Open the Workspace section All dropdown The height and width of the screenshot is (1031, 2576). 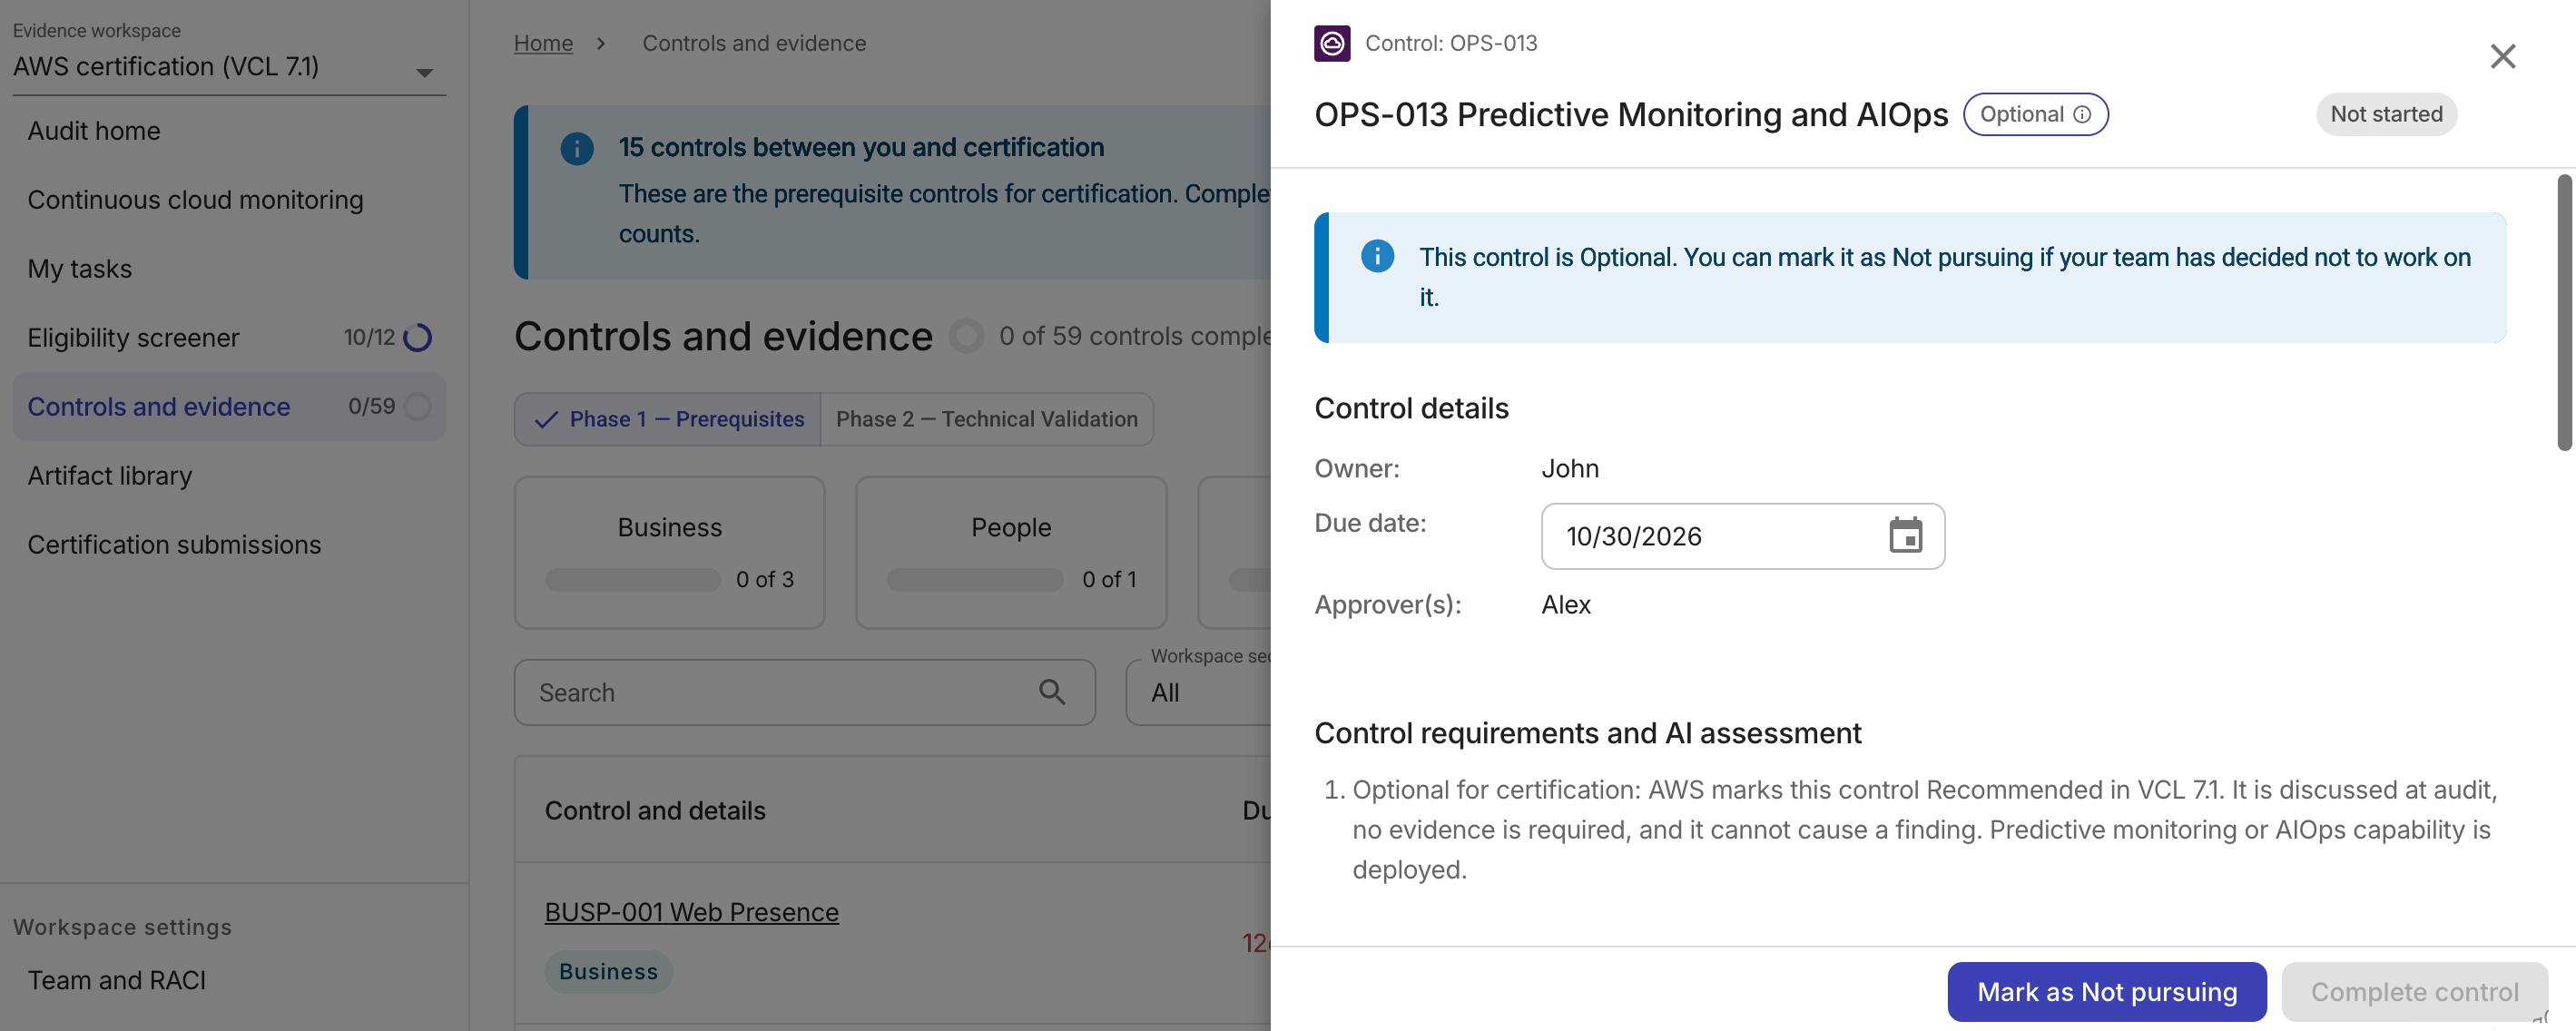[x=1198, y=692]
